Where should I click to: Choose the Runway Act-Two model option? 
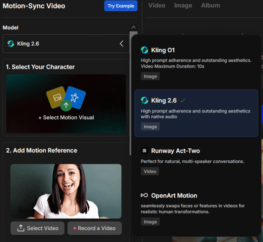(196, 160)
